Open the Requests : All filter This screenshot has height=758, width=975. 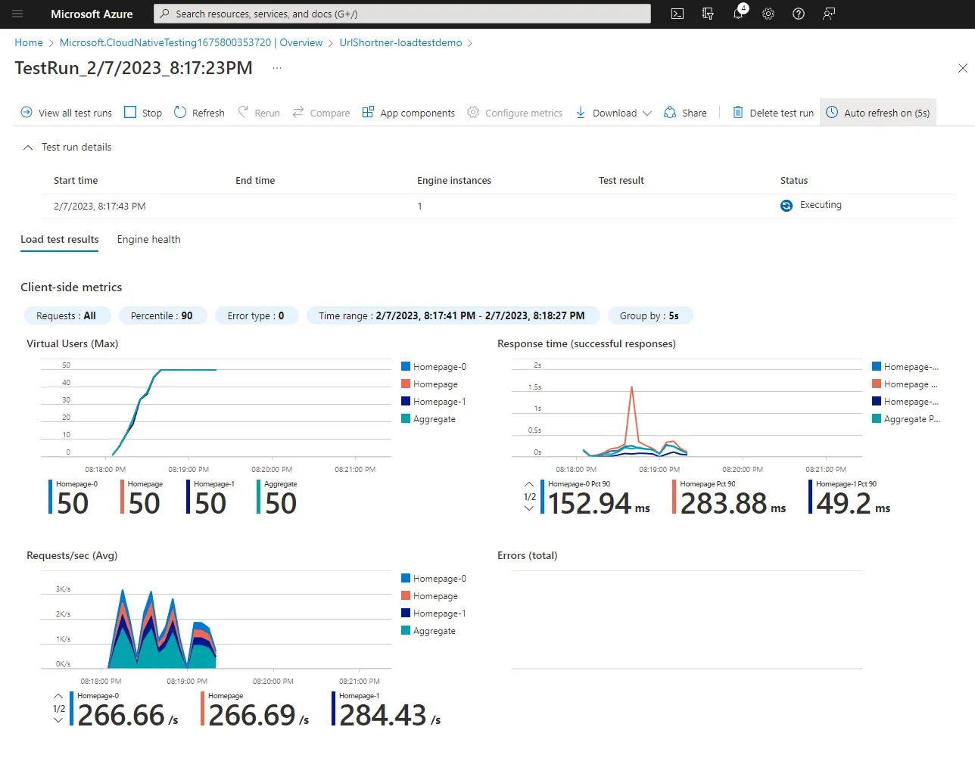coord(68,315)
